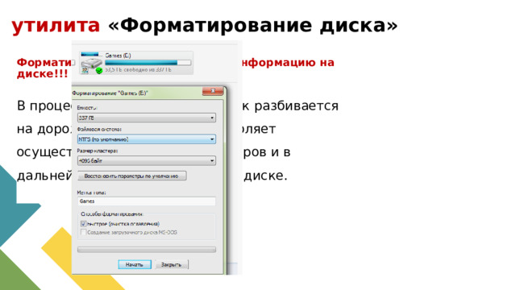Click the slide title Форматирование диска

point(252,25)
